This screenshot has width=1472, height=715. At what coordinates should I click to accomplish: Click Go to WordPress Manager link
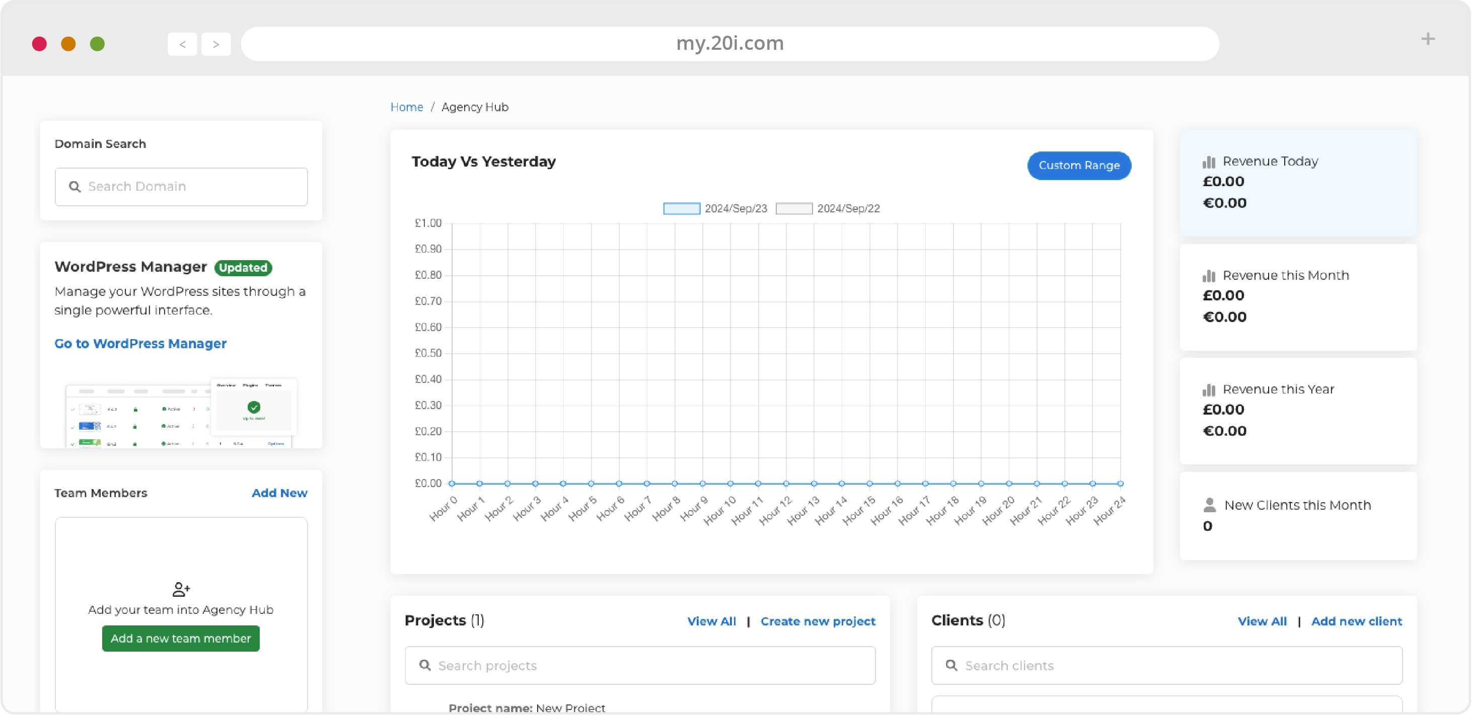[141, 344]
